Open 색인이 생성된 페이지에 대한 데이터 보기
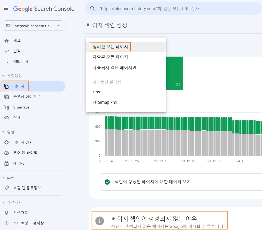 coord(153,182)
